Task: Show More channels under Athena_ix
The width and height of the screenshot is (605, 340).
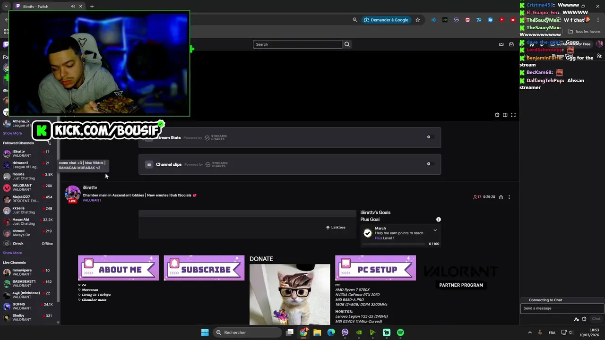Action: (12, 133)
